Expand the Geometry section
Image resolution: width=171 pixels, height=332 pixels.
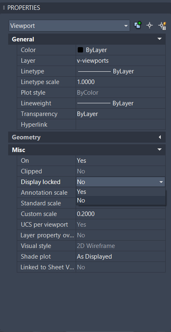click(x=160, y=137)
